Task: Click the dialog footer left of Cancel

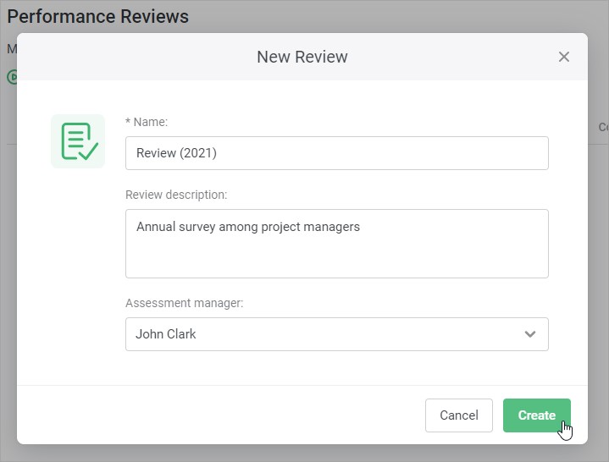Action: 220,415
